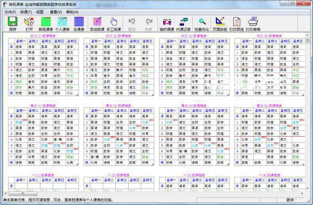Screen dimensions: 313x205
Task: Click the 保存 (save) floppy disk icon
Action: (x=13, y=21)
